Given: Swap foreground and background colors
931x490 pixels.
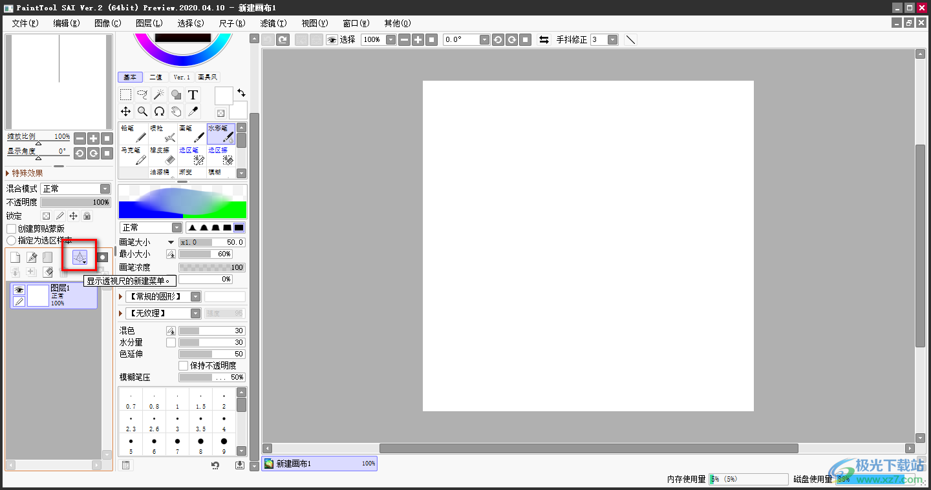Looking at the screenshot, I should tap(241, 93).
